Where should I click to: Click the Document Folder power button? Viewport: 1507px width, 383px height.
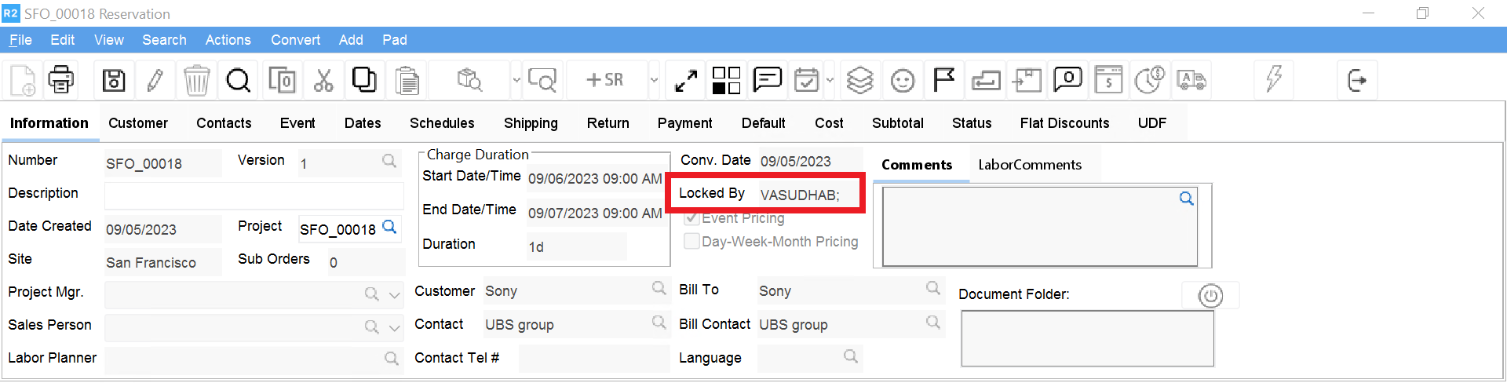1210,296
